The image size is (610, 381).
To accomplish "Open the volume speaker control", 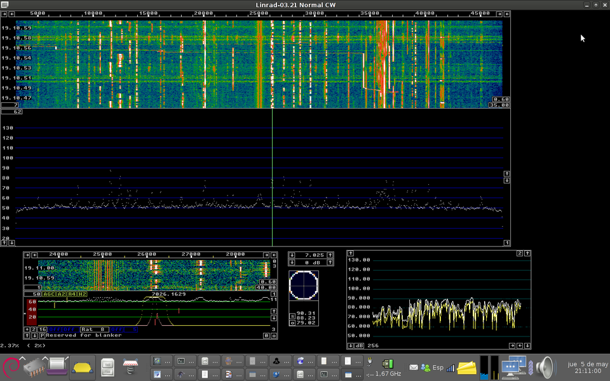I will pyautogui.click(x=545, y=367).
